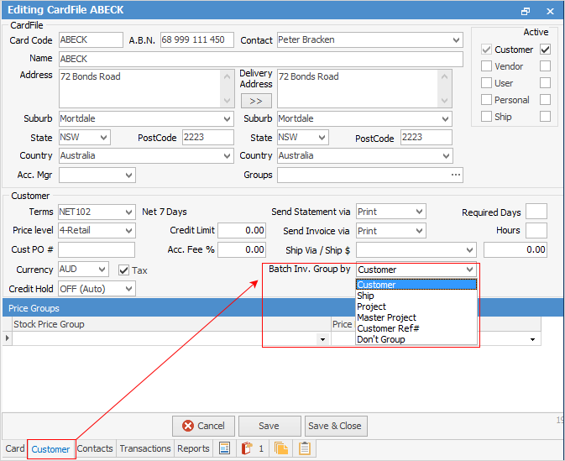Viewport: 565px width, 461px height.
Task: Open the documents icon showing count 1
Action: 247,448
